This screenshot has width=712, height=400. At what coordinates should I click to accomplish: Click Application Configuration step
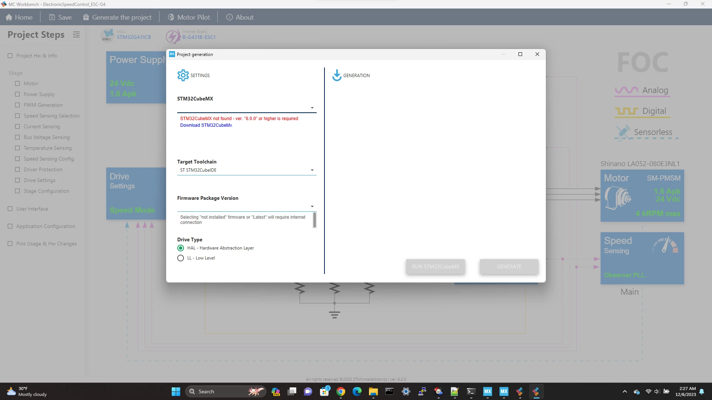pos(46,226)
